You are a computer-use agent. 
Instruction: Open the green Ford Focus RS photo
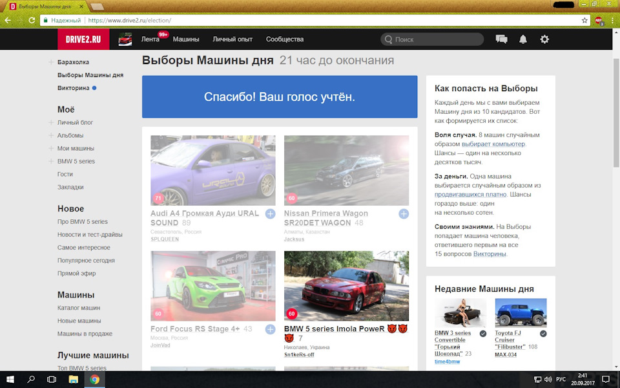click(212, 286)
